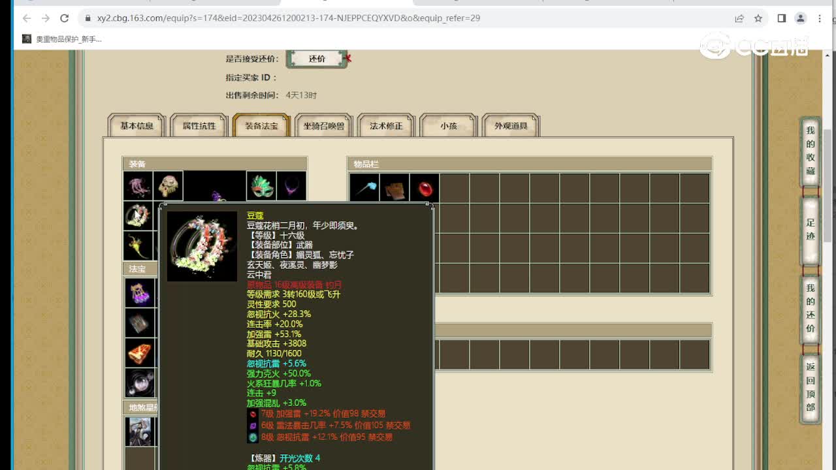Select the yellow pendant equipment icon
Screen dimensions: 836x470
(x=138, y=246)
